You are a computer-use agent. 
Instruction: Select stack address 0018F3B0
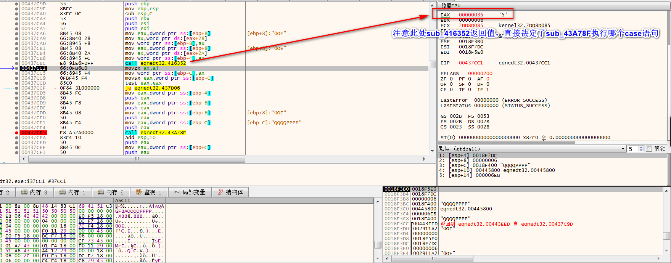click(x=397, y=189)
